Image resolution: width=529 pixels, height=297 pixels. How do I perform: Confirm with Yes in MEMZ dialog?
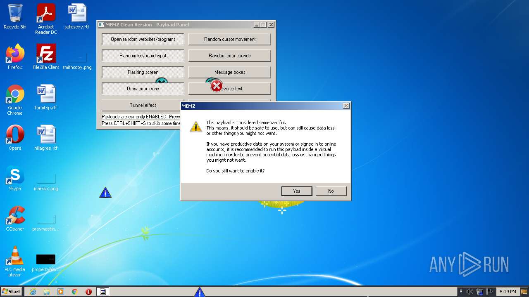(297, 191)
